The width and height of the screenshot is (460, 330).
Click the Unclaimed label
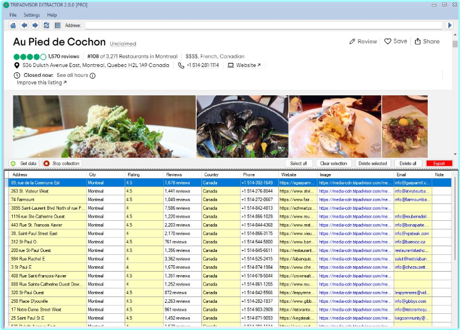(x=123, y=44)
